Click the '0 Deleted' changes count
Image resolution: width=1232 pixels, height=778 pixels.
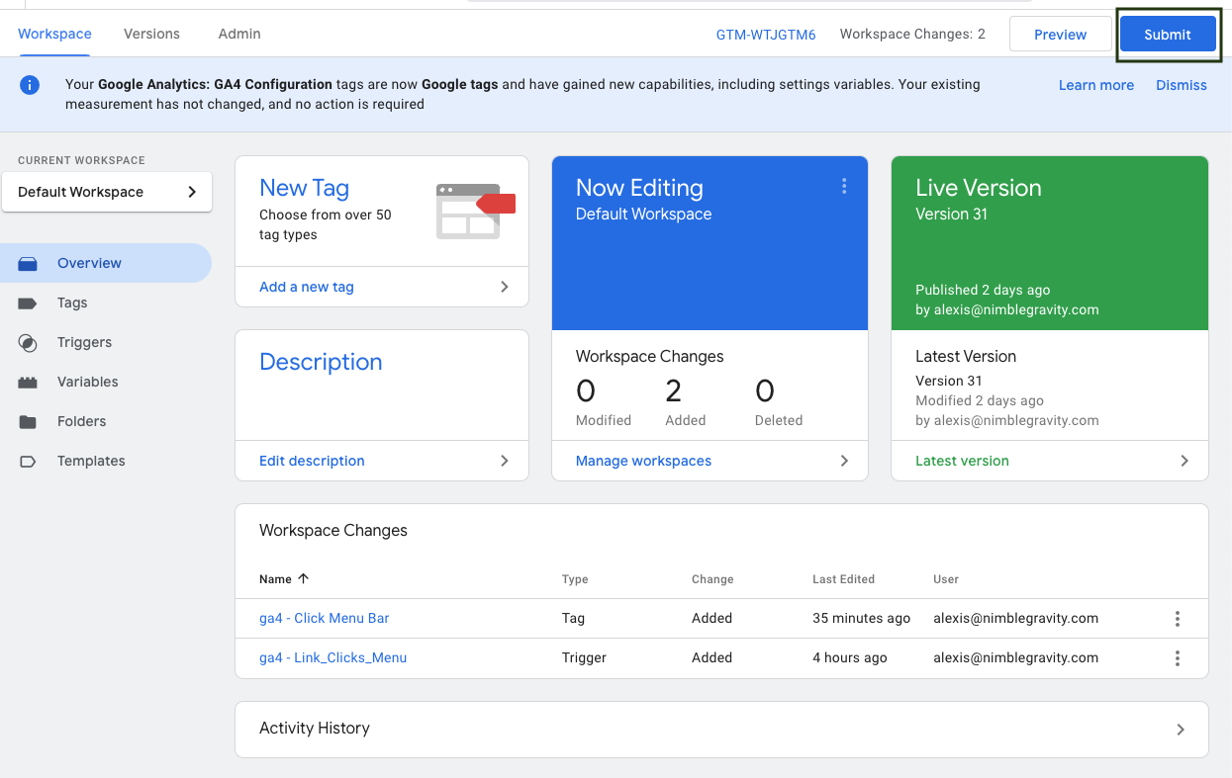tap(779, 402)
